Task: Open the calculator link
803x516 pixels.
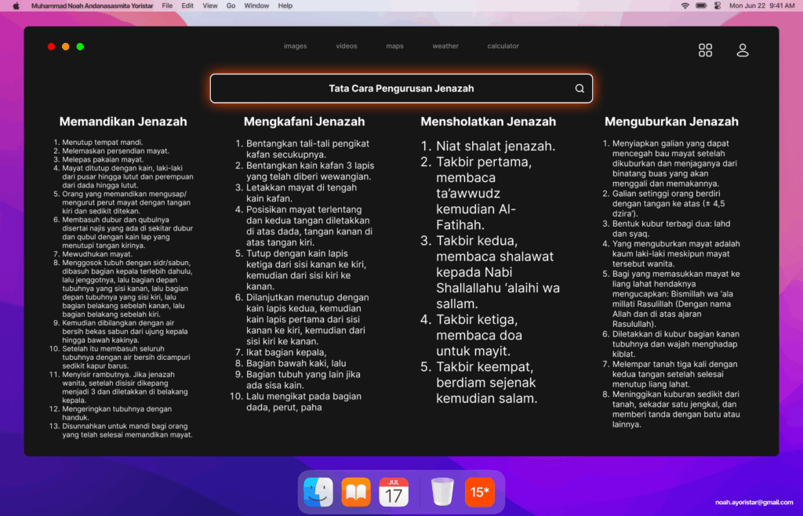Action: pyautogui.click(x=503, y=46)
